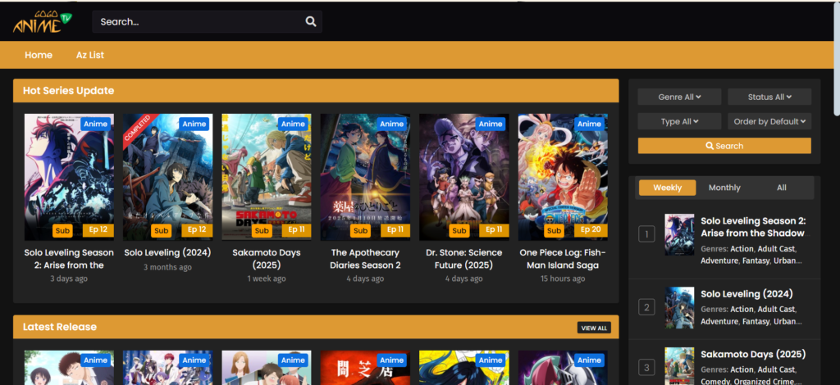This screenshot has height=385, width=840.
Task: Open Solo Leveling (2024) poster in Hot Series
Action: (x=167, y=177)
